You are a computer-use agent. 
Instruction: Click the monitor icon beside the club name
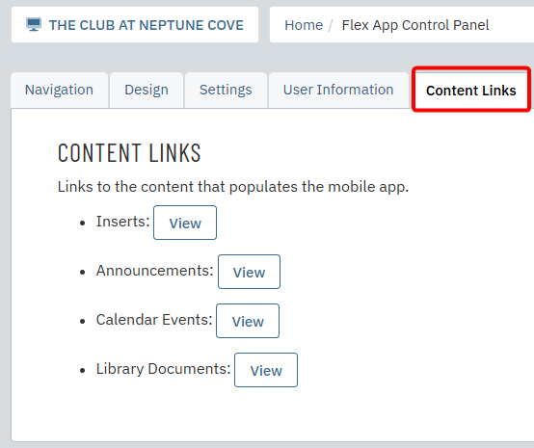[34, 25]
